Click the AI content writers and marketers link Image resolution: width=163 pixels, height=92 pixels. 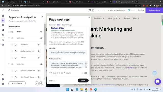(x=102, y=85)
